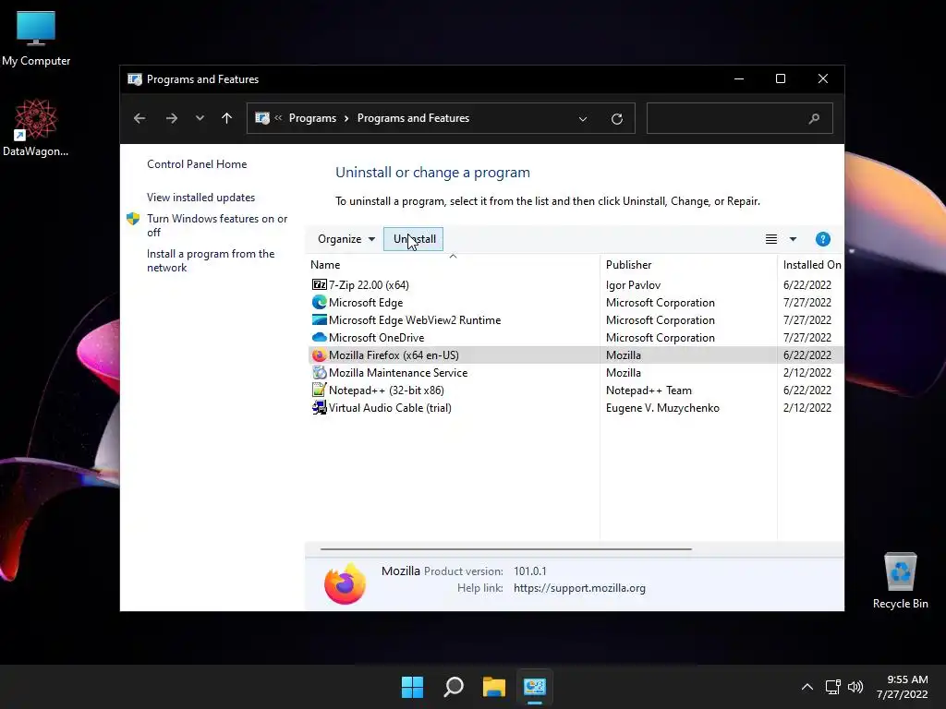Open Install a program from the network
Screen dimensions: 946x709
point(211,260)
